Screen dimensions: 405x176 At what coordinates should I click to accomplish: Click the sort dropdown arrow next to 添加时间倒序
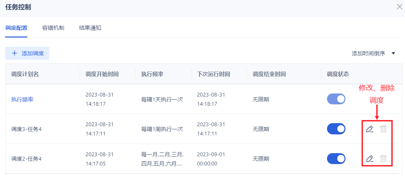(x=393, y=54)
